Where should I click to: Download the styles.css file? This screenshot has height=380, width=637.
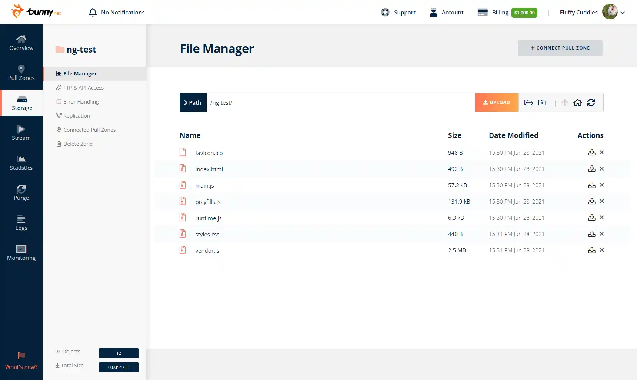(x=591, y=234)
